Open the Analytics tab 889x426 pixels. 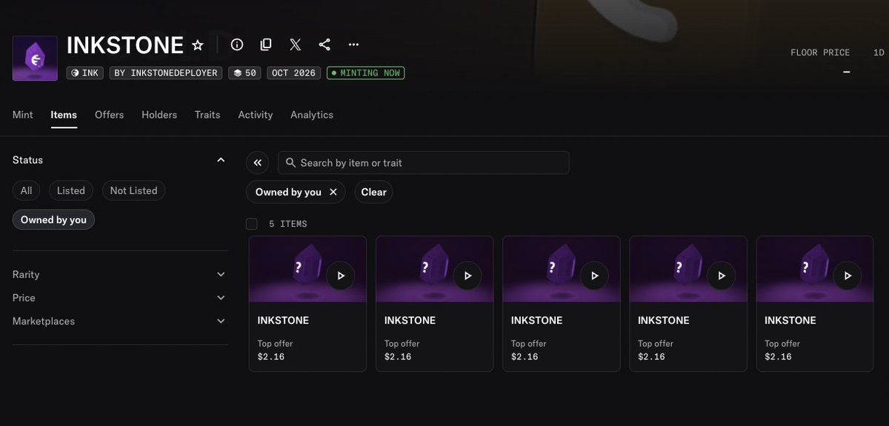pos(312,115)
